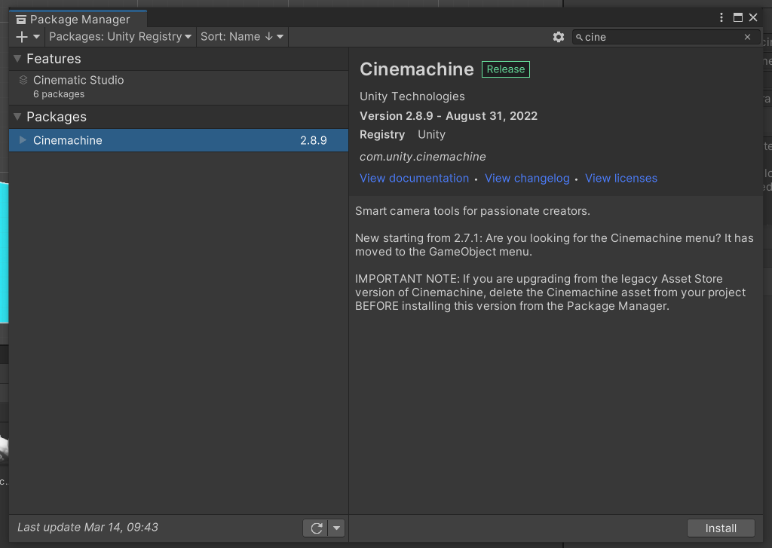
Task: Install the Cinemachine package
Action: click(721, 528)
